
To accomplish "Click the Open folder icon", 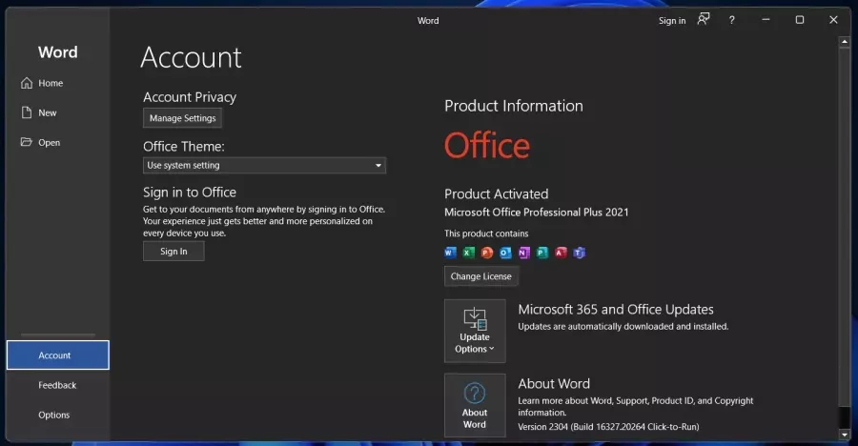I will [27, 142].
